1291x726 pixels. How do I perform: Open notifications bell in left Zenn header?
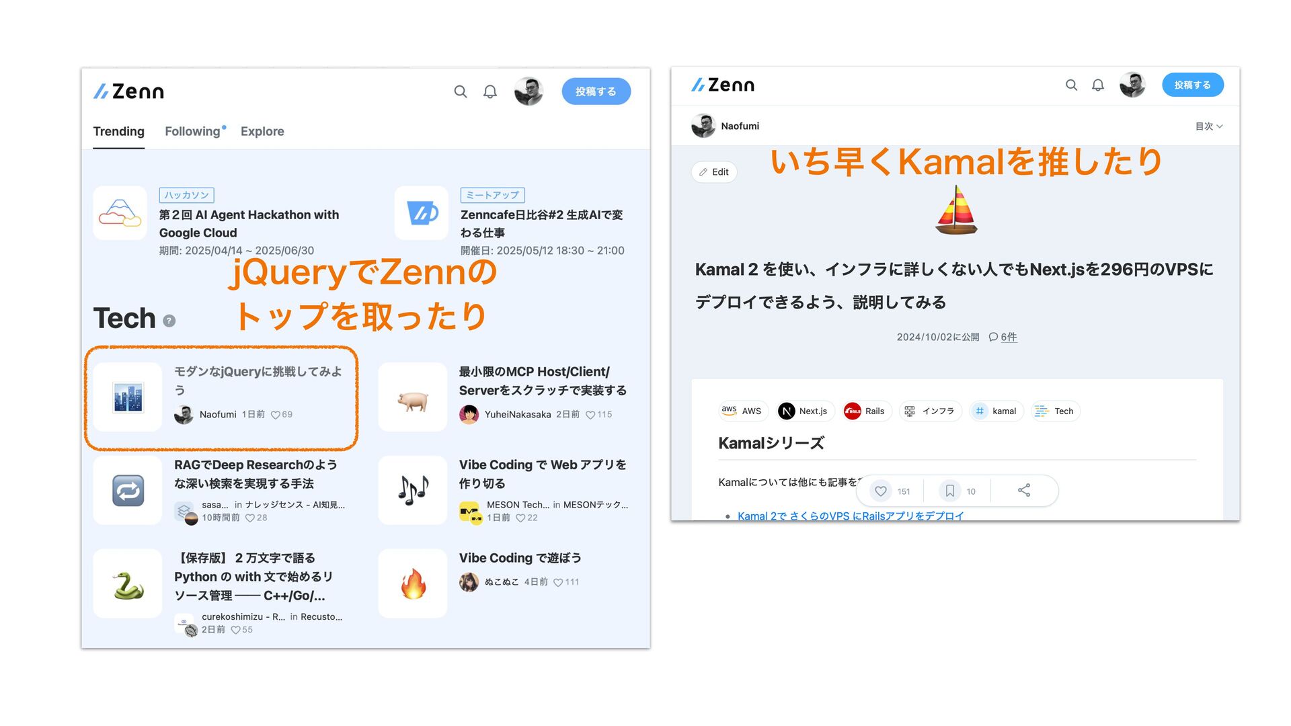pos(490,91)
